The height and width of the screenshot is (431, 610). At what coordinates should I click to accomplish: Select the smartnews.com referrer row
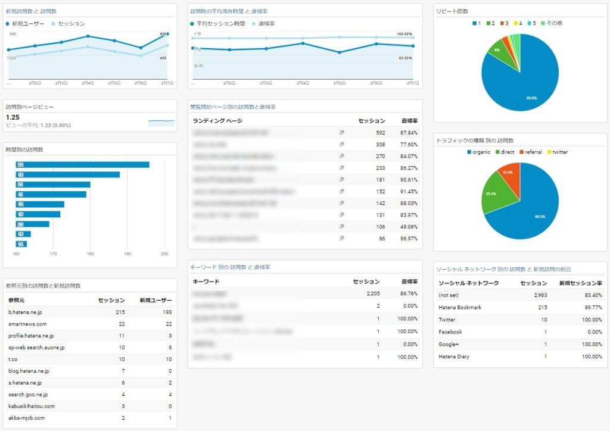[90, 324]
